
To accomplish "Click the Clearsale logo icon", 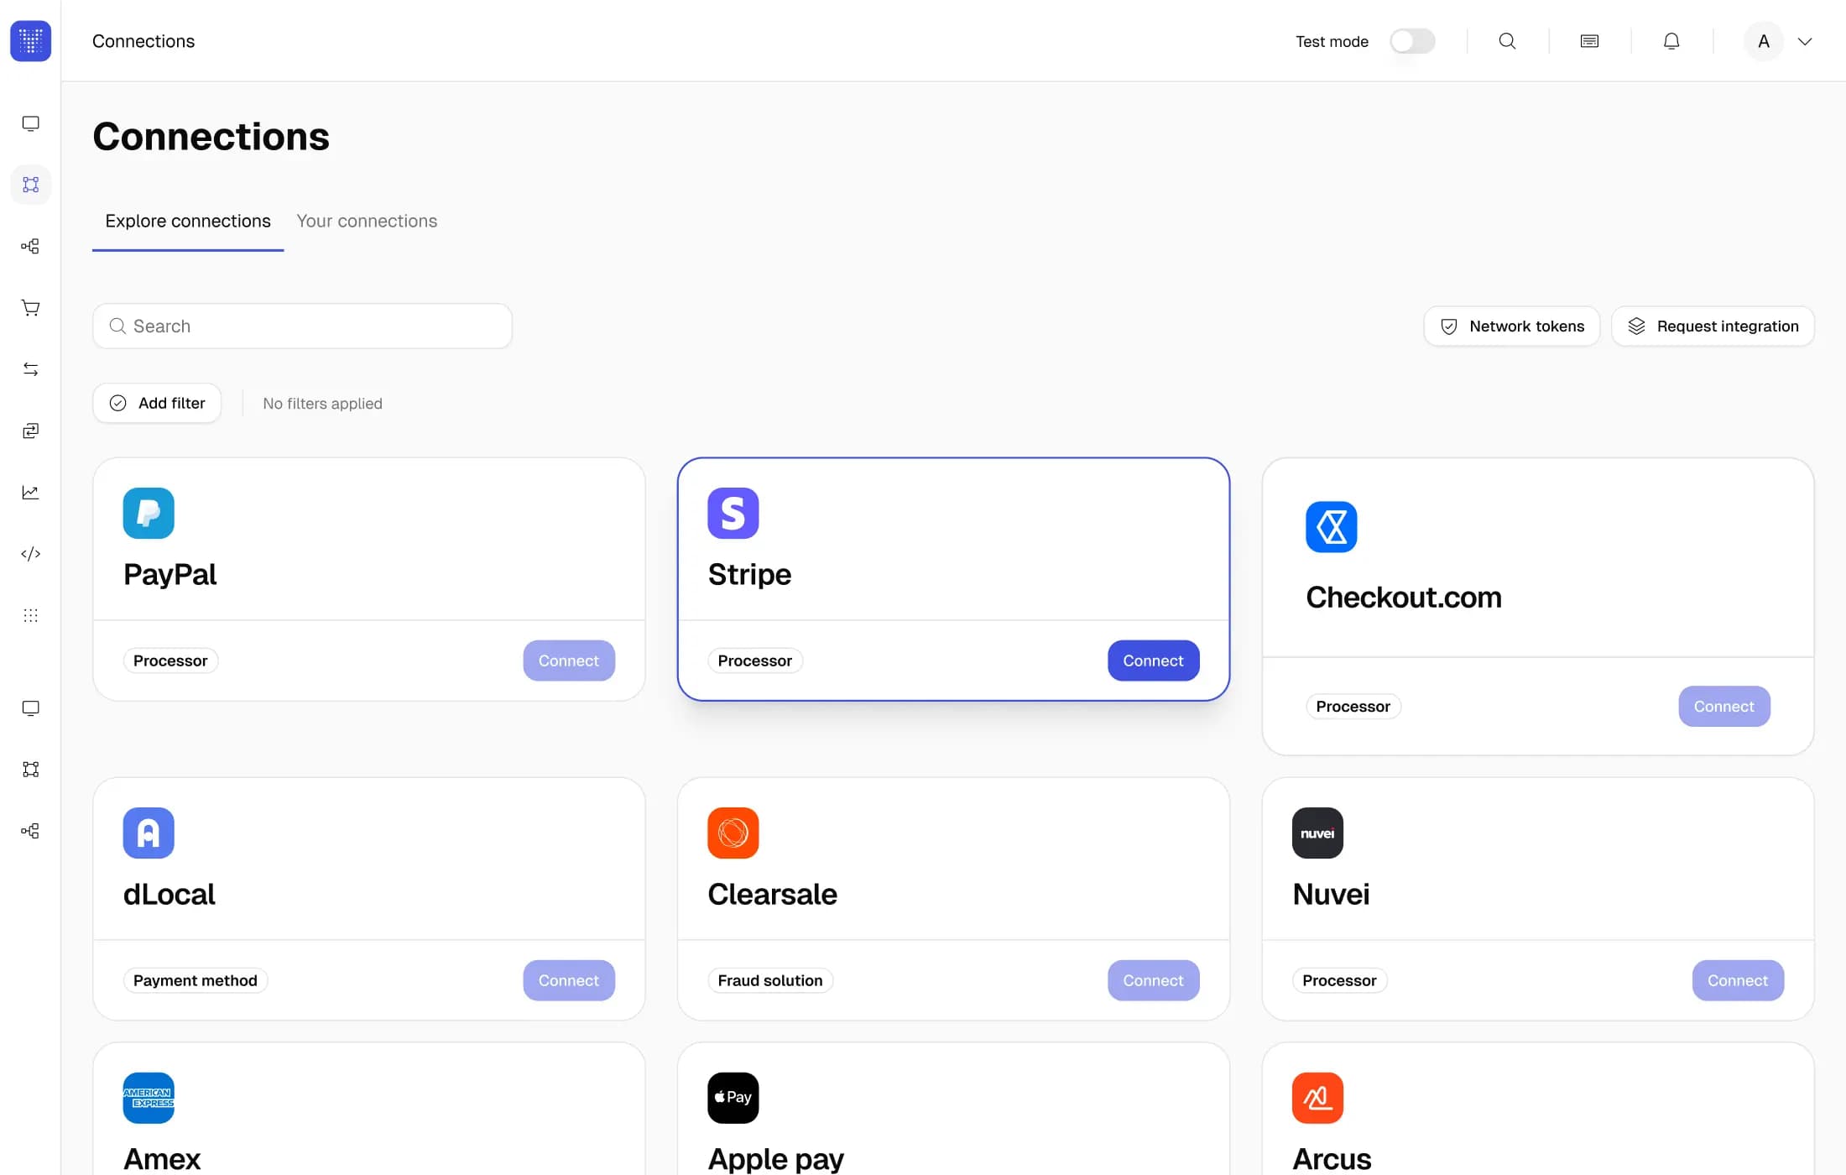I will click(x=733, y=833).
